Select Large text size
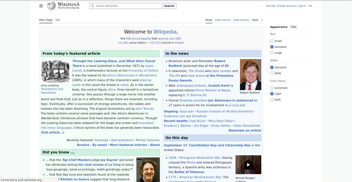The height and width of the screenshot is (182, 352). [x=272, y=53]
